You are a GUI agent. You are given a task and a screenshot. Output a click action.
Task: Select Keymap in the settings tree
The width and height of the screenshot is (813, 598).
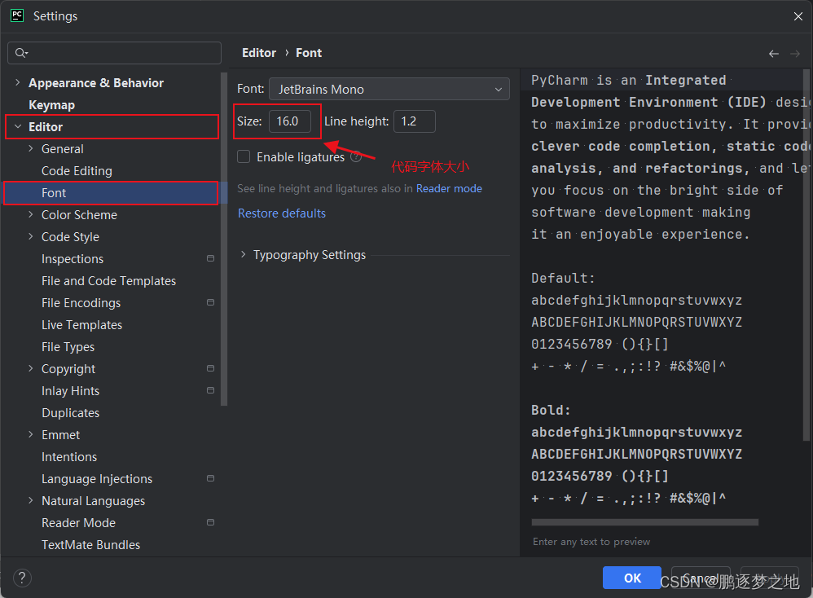pos(52,105)
